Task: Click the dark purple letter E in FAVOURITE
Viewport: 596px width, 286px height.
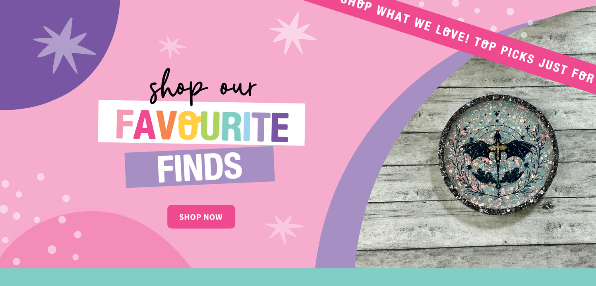Action: click(280, 127)
